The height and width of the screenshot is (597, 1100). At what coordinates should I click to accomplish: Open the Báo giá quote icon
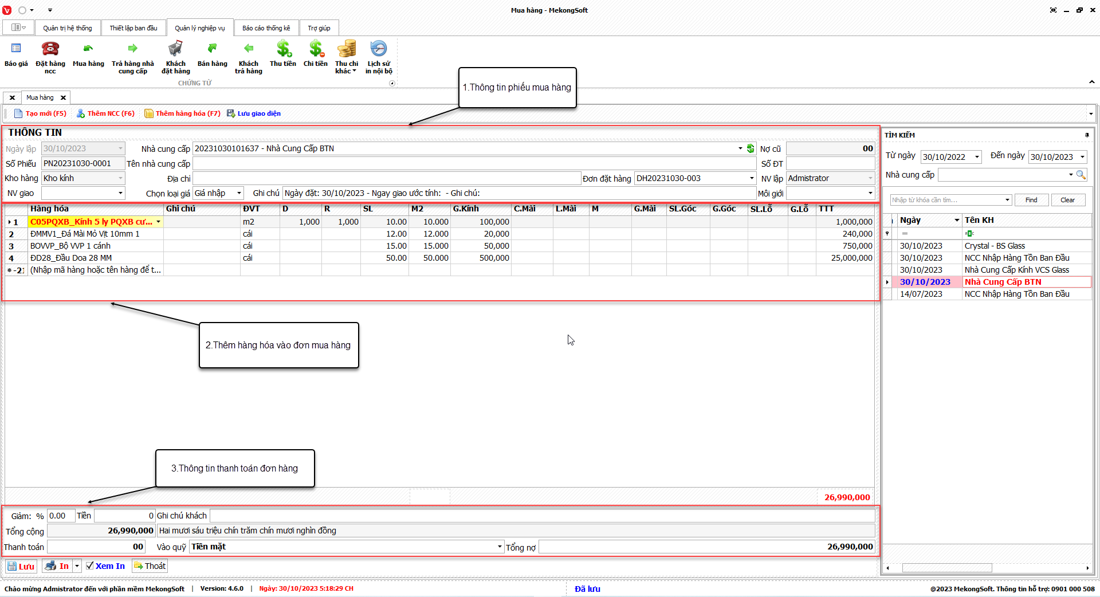16,49
